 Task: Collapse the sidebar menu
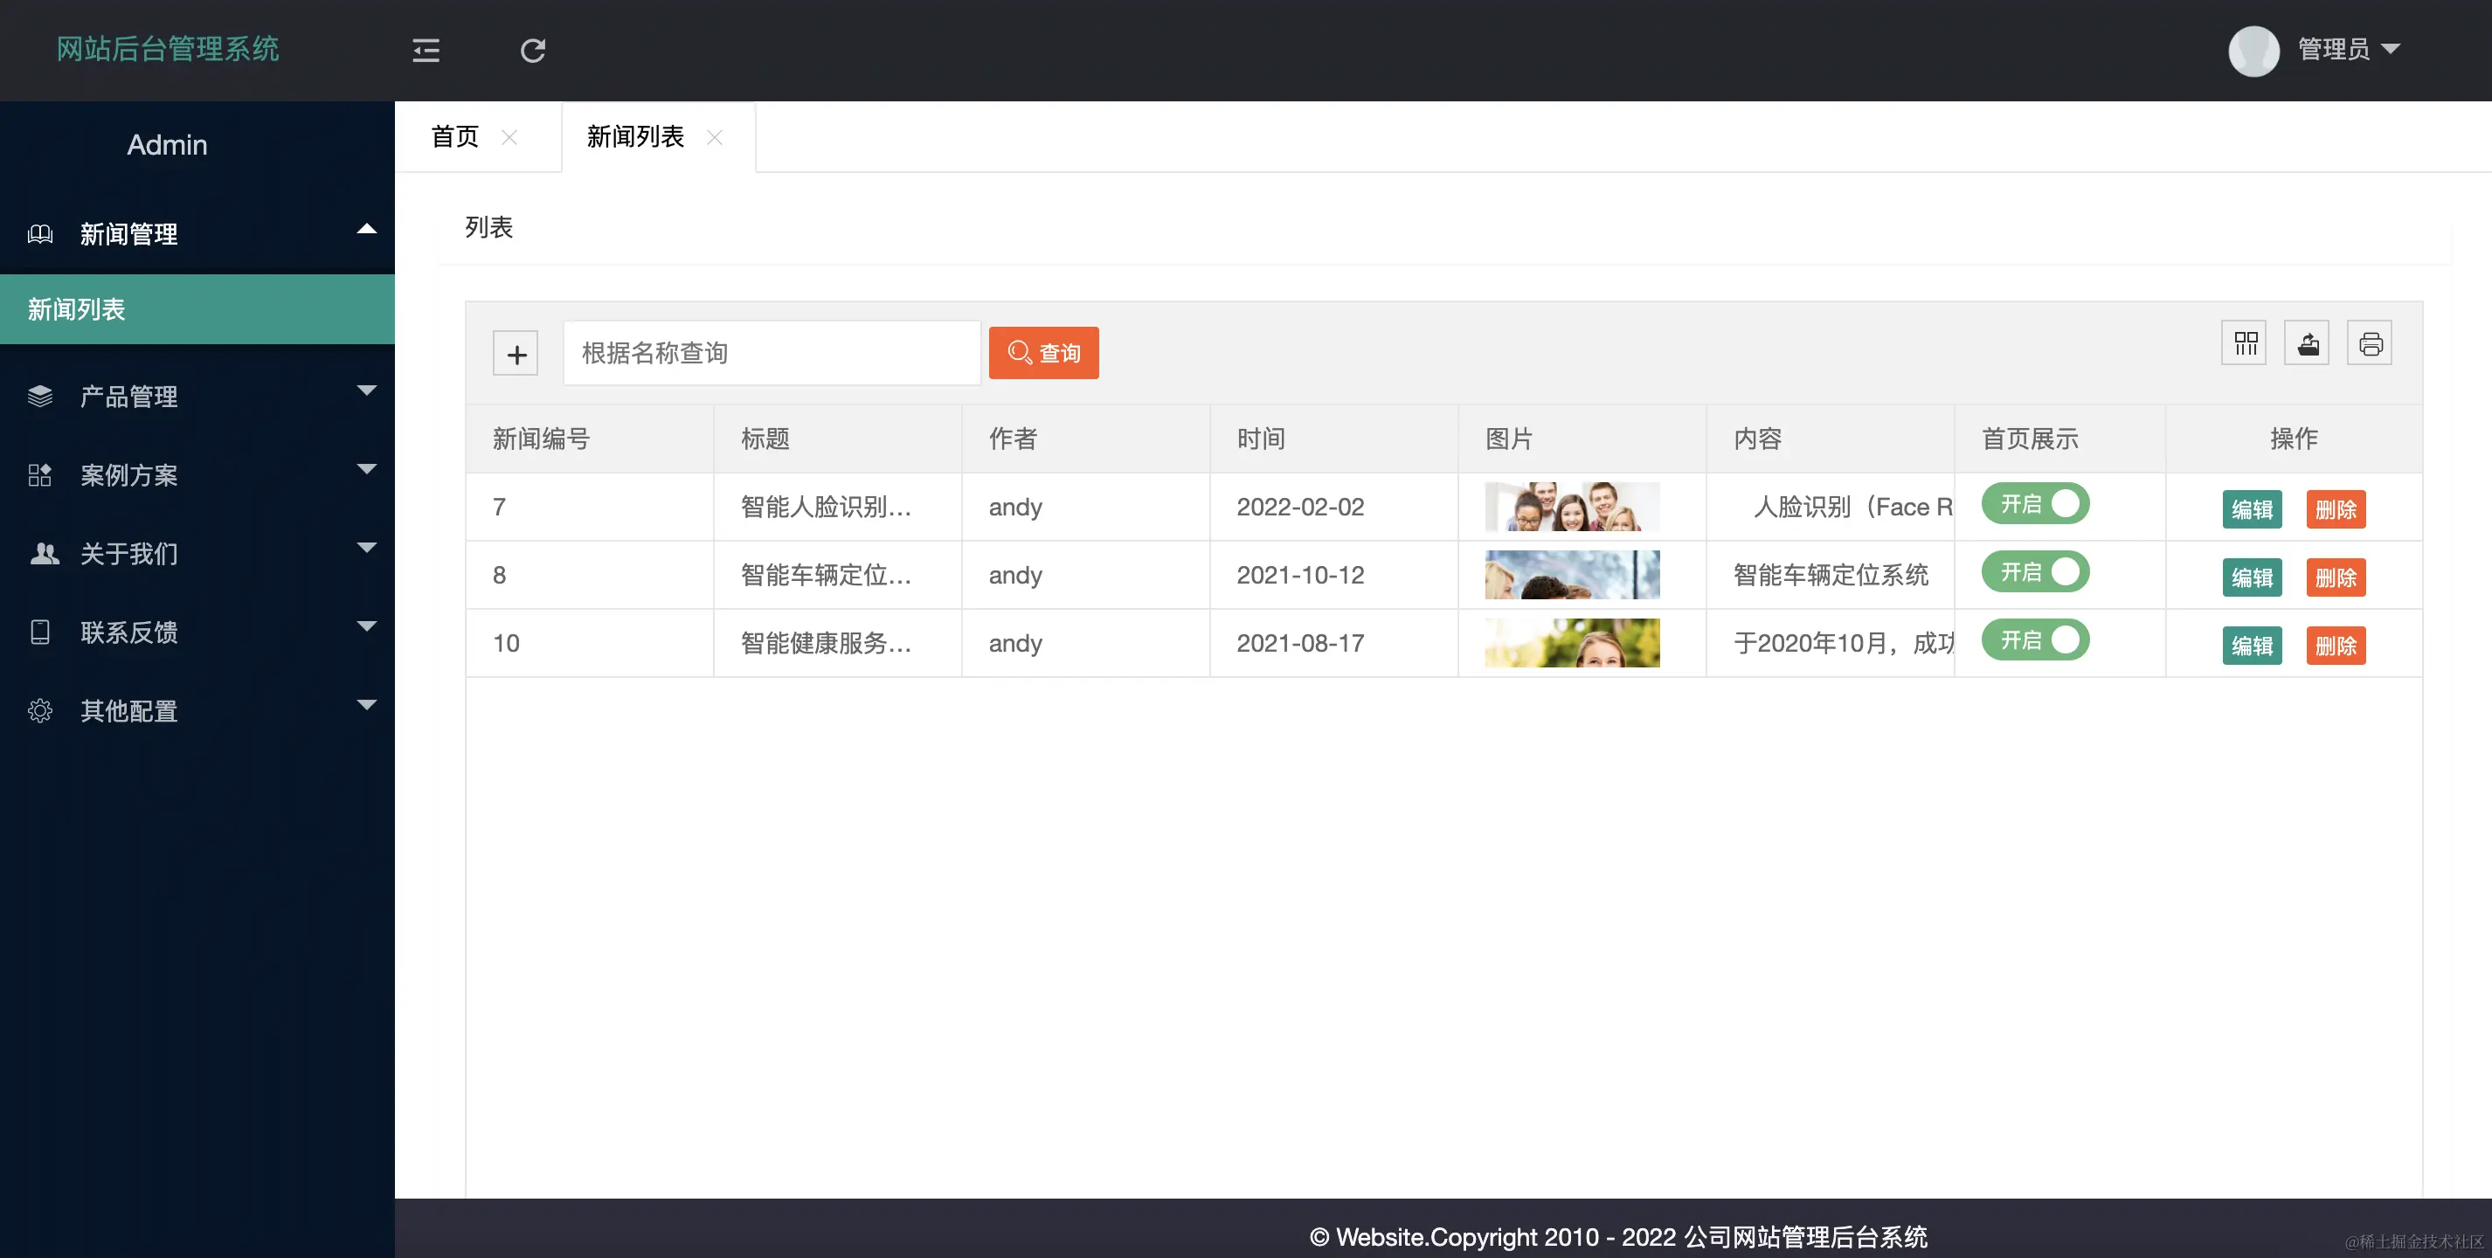click(x=426, y=51)
